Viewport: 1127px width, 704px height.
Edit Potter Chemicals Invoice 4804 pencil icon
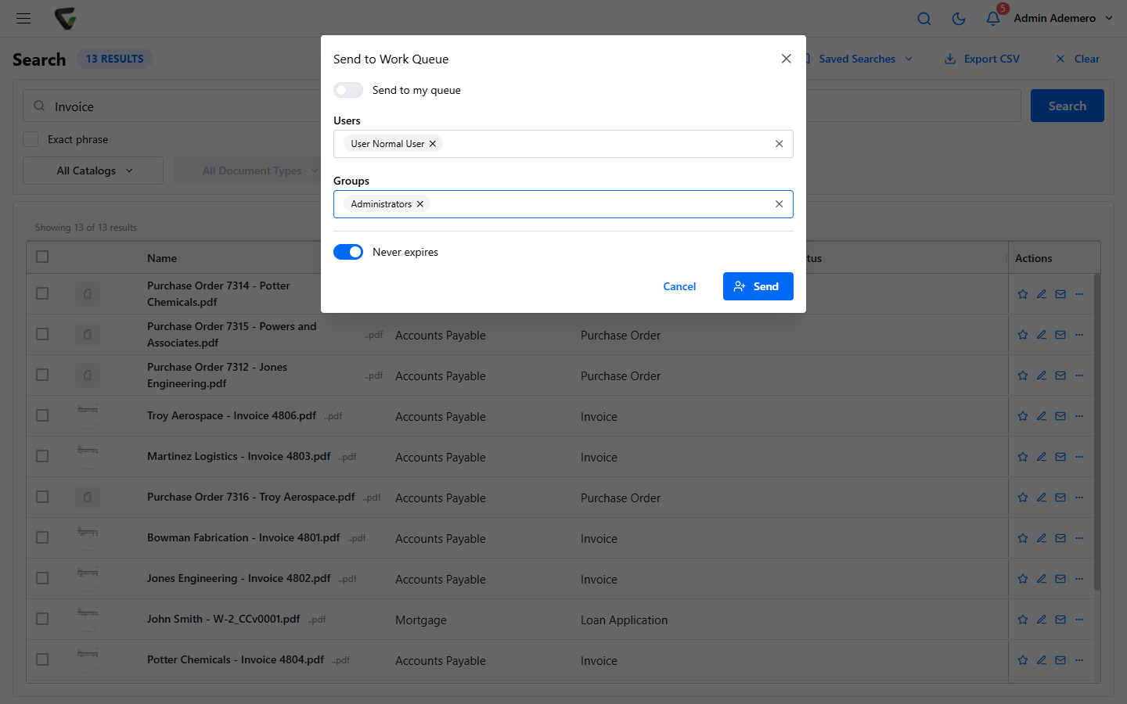[1042, 660]
